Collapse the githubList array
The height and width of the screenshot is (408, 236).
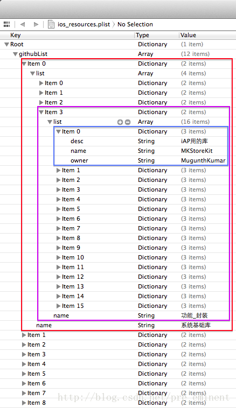pos(16,54)
